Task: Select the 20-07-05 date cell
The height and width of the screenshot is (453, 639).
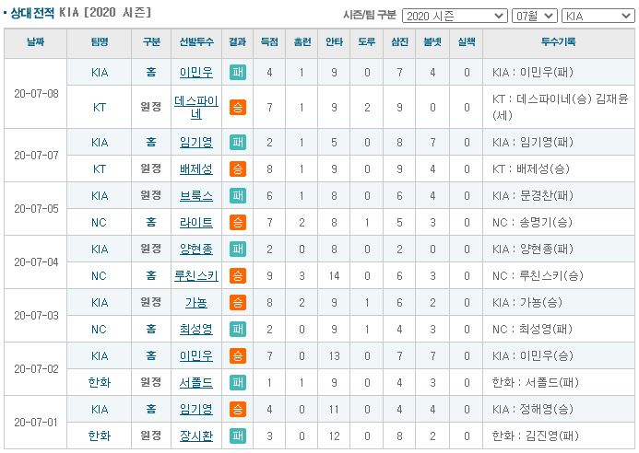Action: pyautogui.click(x=36, y=209)
